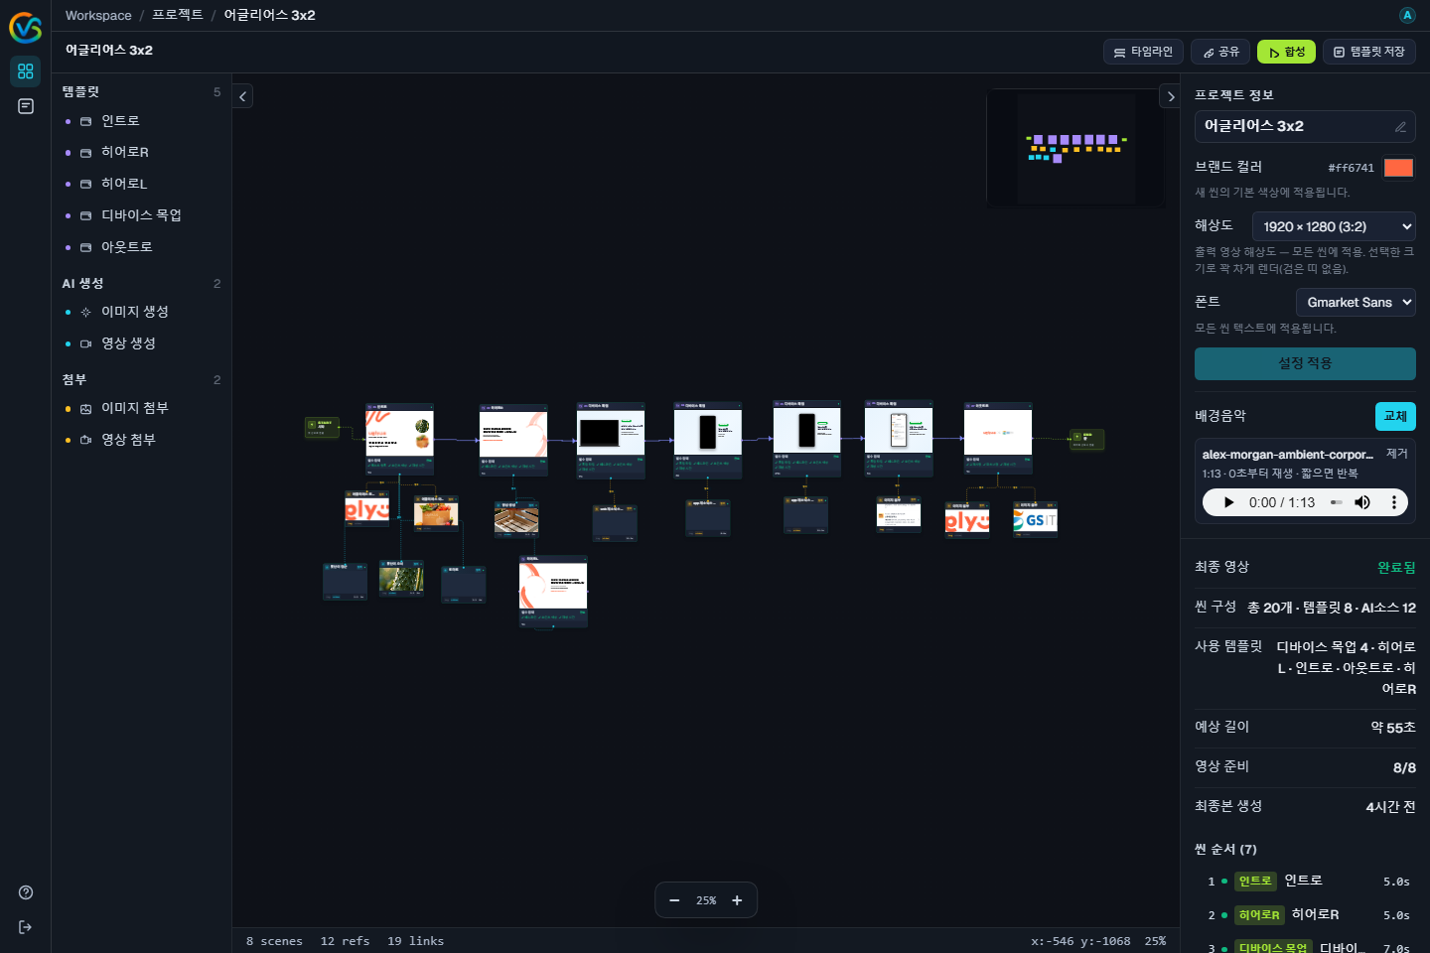Select 이미지 생성 under AI 생성
The height and width of the screenshot is (953, 1430).
135,312
